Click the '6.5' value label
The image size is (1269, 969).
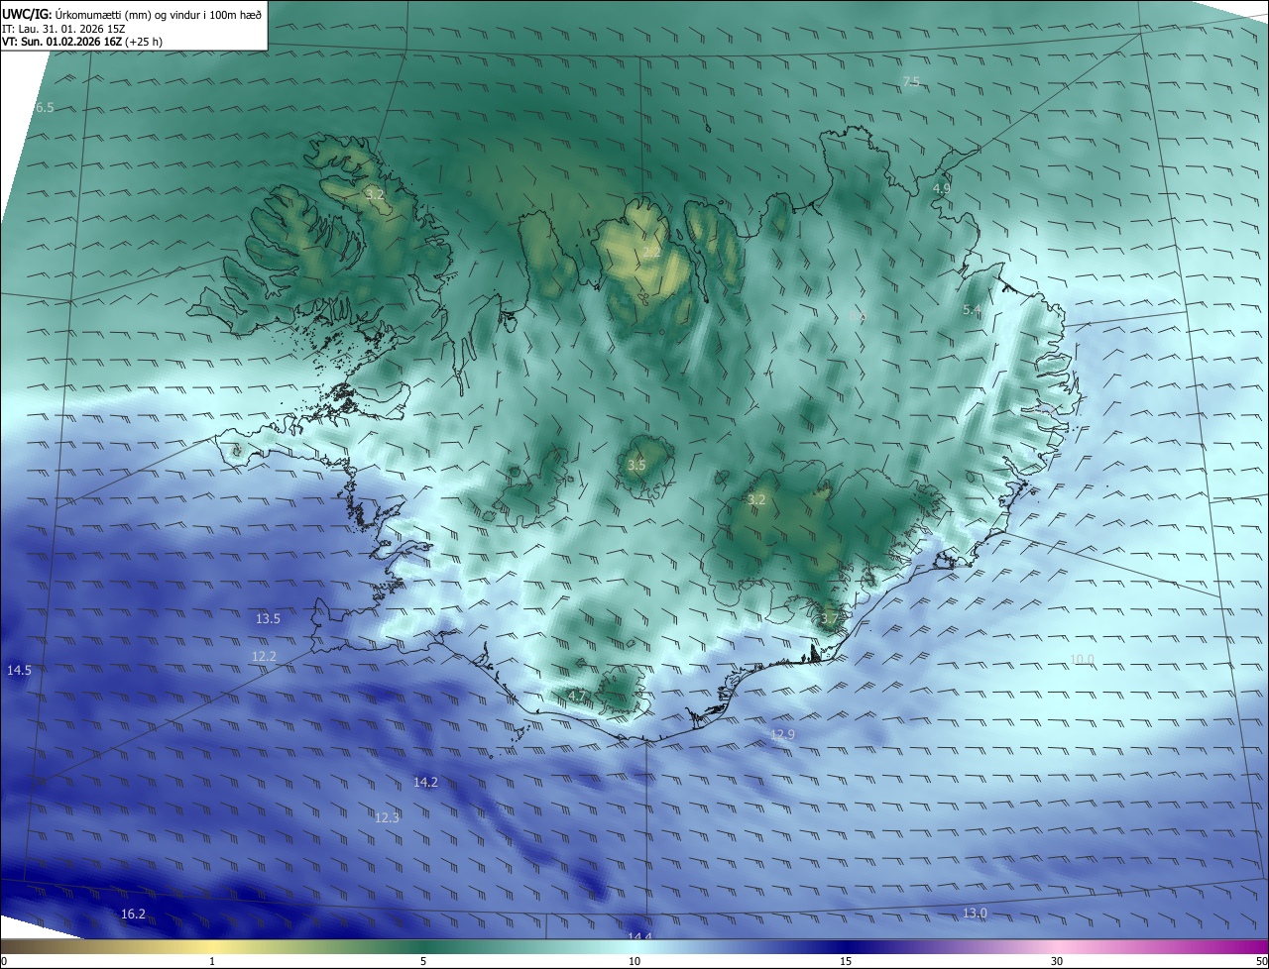[x=45, y=107]
